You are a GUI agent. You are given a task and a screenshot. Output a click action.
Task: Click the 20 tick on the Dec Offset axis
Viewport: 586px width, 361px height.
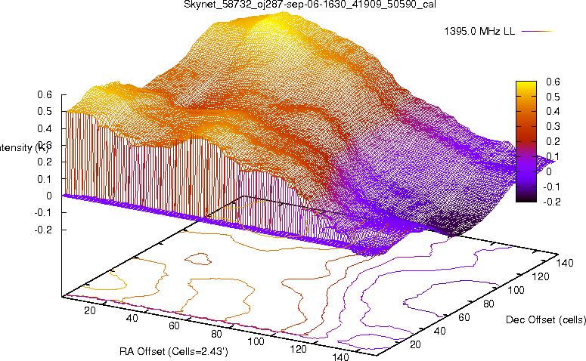[415, 344]
